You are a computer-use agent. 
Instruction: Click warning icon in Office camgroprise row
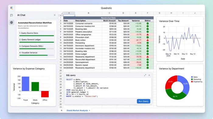148,34
